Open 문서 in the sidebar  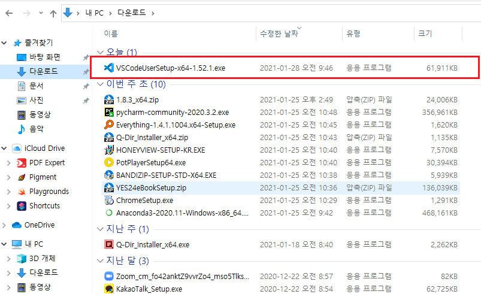pos(37,86)
